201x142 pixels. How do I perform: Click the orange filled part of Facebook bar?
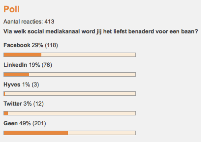[x=22, y=55]
